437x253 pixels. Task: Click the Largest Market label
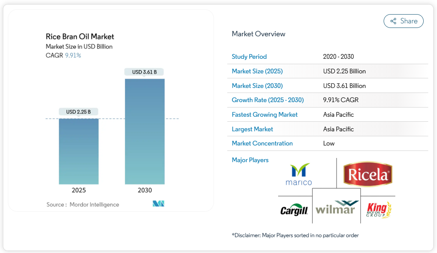click(x=252, y=129)
